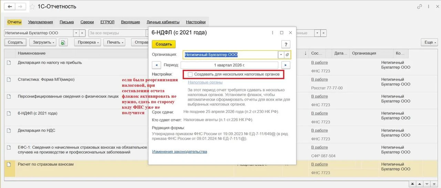Image resolution: width=441 pixels, height=188 pixels.
Task: Move down one row in the list
Action: point(427,184)
